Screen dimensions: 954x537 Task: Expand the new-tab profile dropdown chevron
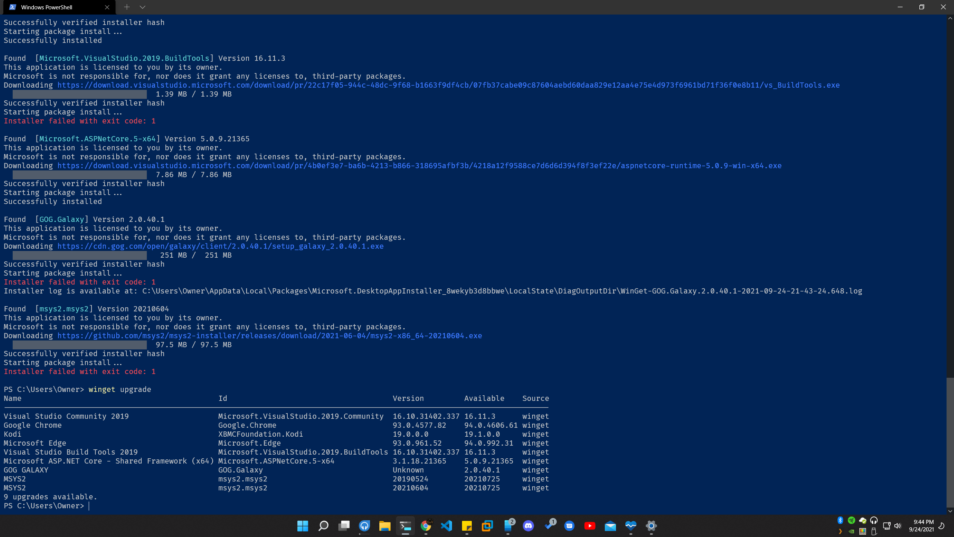(142, 7)
